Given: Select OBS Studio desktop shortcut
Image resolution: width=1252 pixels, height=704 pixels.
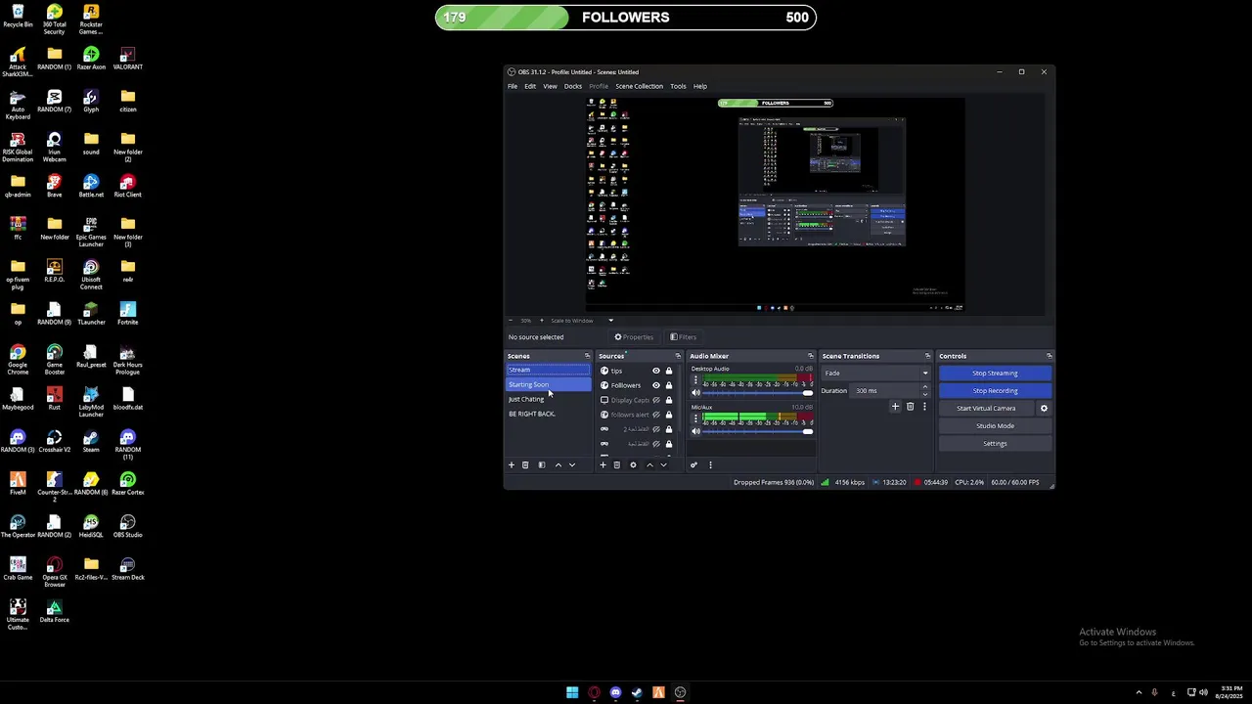Looking at the screenshot, I should pyautogui.click(x=127, y=525).
